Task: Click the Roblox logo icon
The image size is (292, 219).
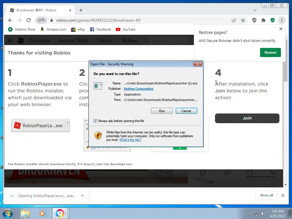Action: point(21,40)
